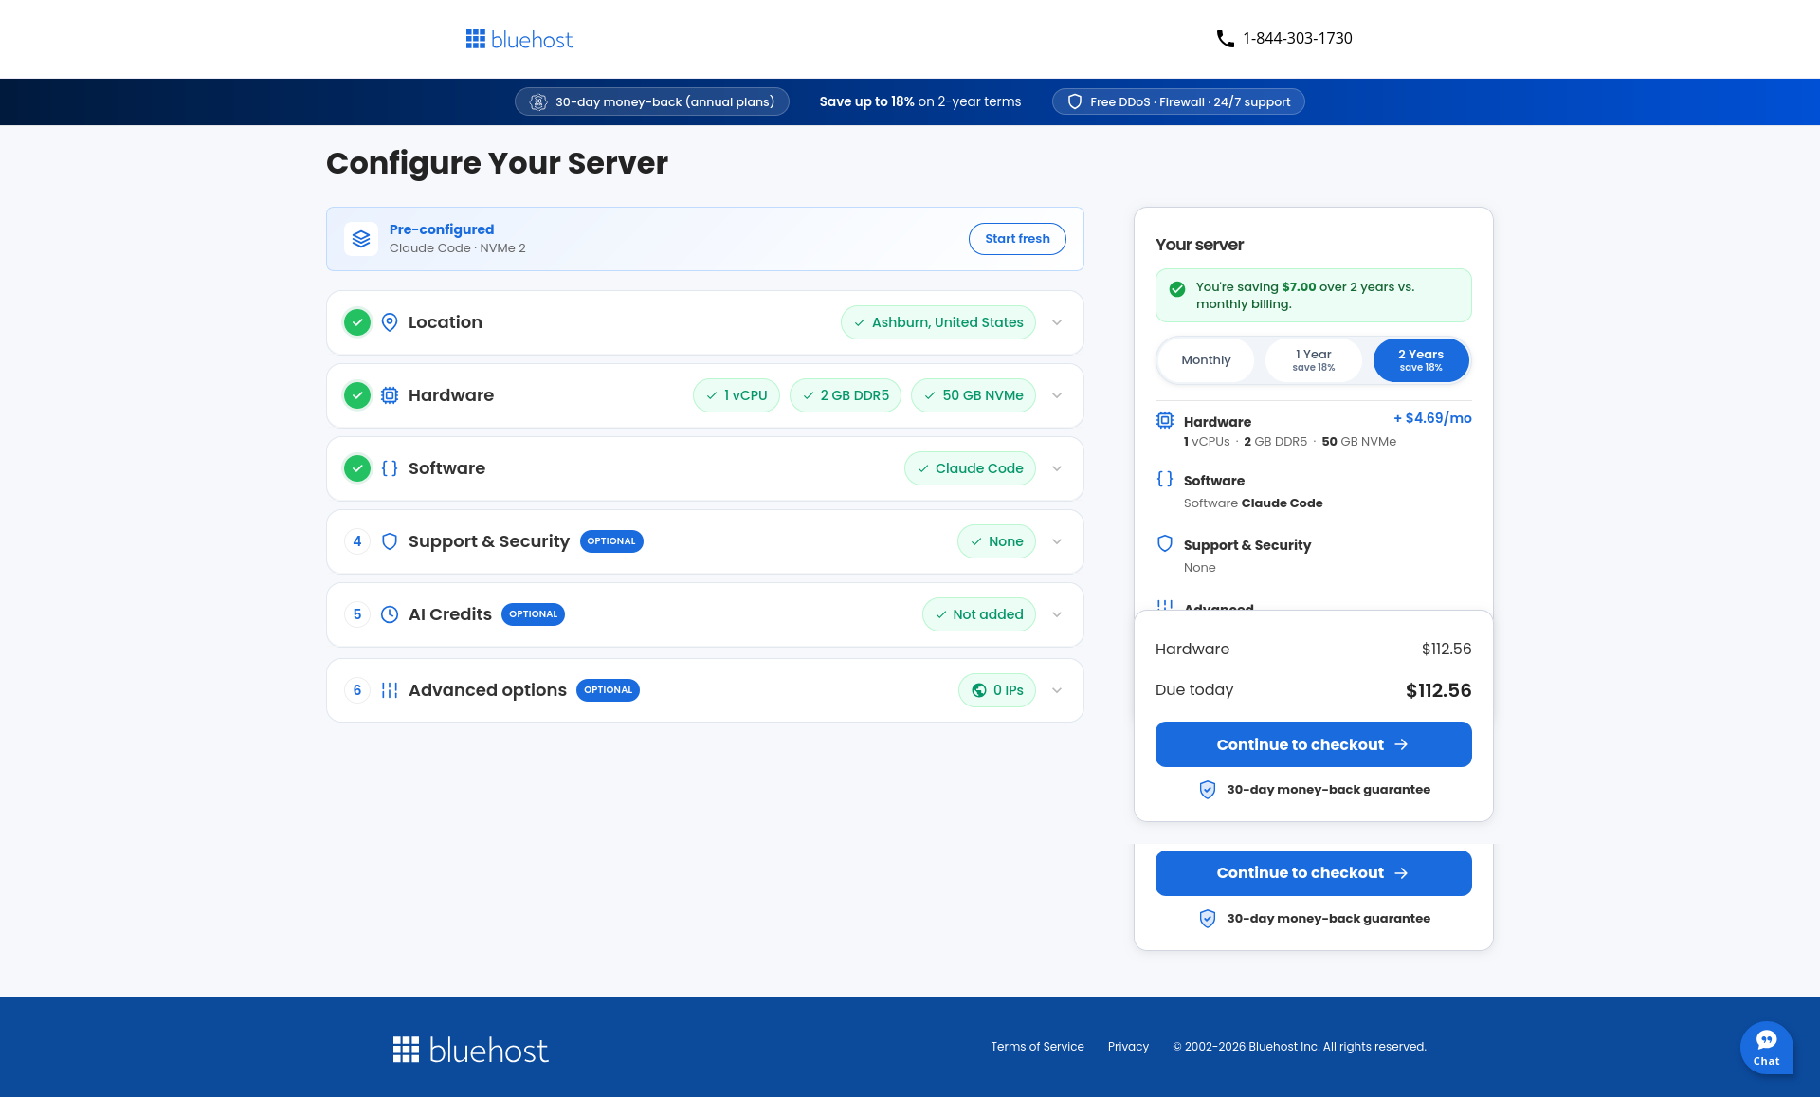Click green check circle on Hardware row
The width and height of the screenshot is (1820, 1098).
click(x=357, y=395)
